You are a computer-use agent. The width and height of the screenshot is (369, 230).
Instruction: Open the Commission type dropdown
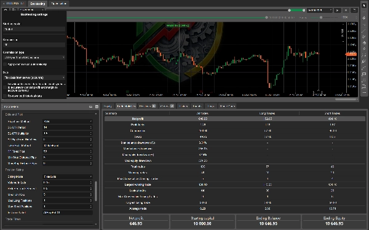click(x=34, y=57)
